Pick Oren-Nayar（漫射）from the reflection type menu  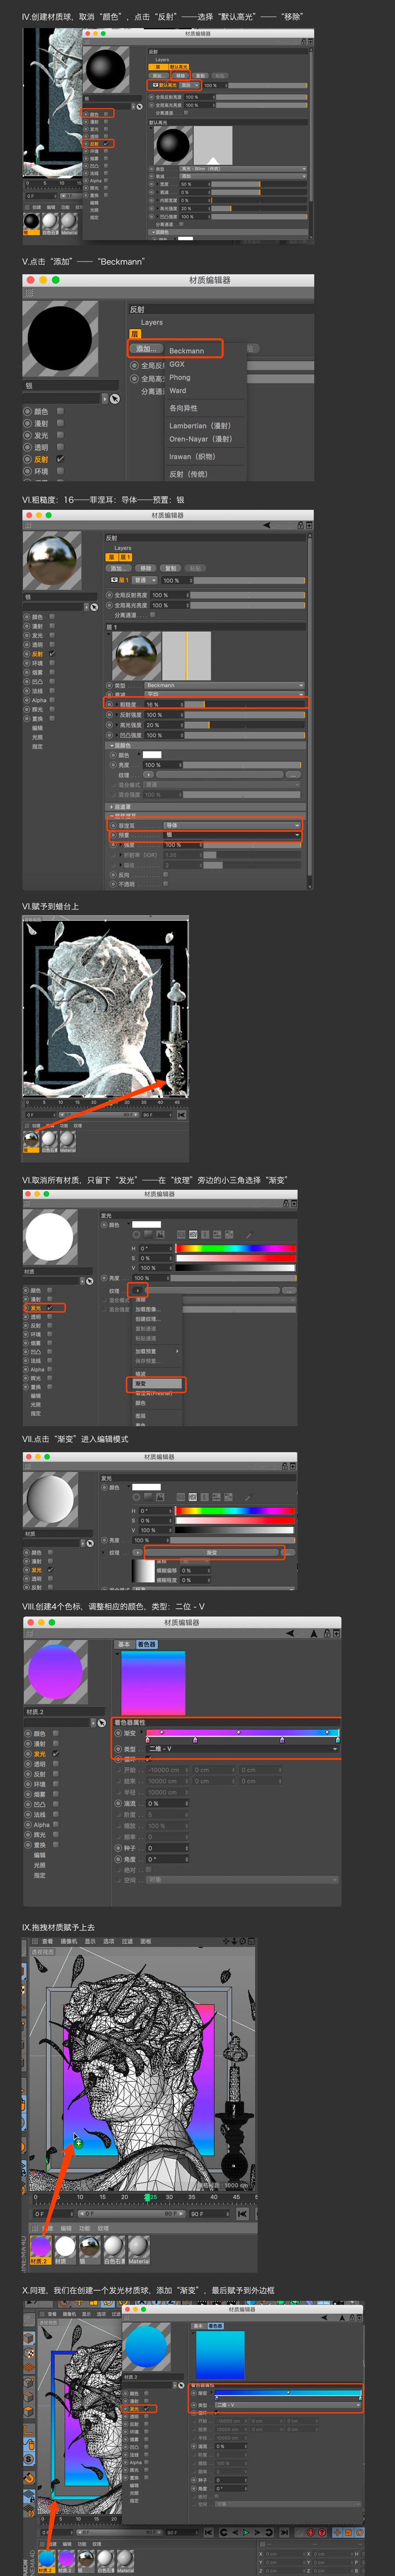pyautogui.click(x=200, y=438)
